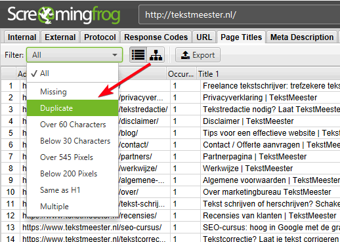Open the URL tab

(x=204, y=37)
